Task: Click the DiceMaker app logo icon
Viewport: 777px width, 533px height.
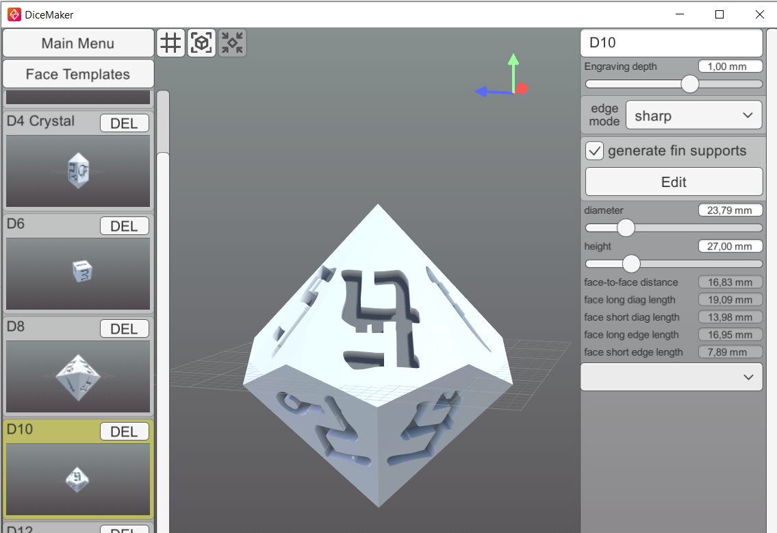Action: pos(14,15)
